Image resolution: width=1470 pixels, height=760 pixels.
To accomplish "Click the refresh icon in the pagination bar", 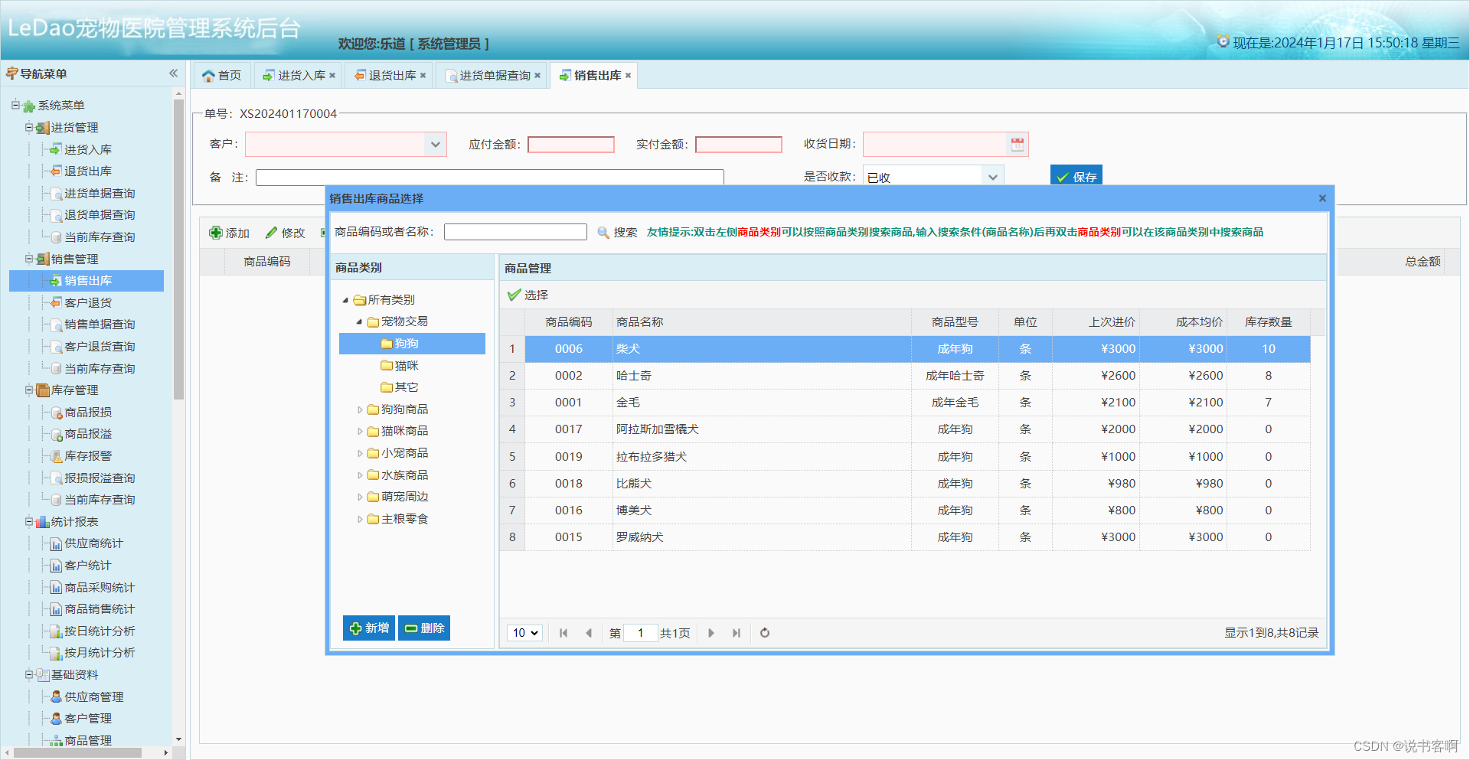I will pos(764,633).
